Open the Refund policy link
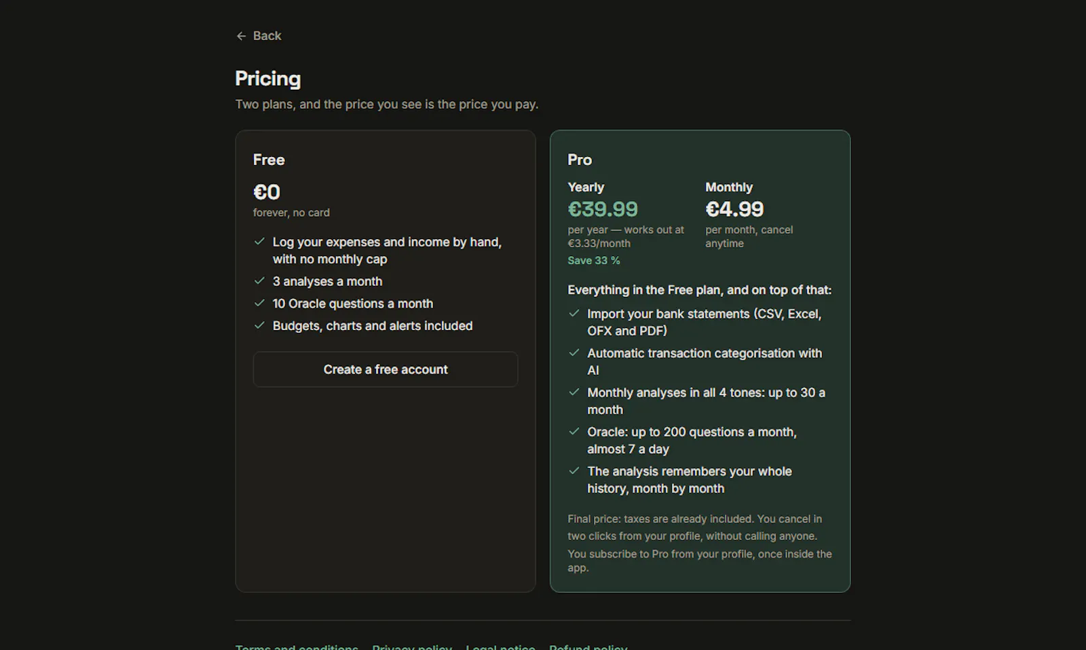 point(588,647)
